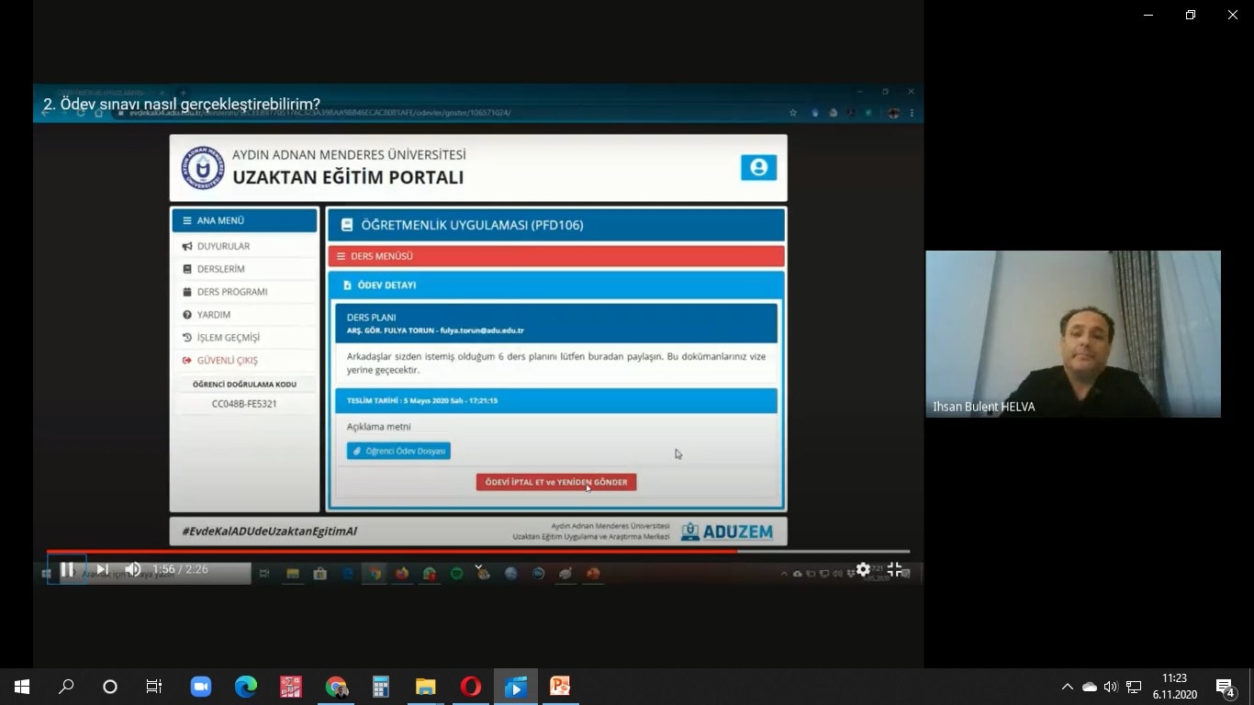Screen dimensions: 1254x705
Task: Pause the video playback
Action: pos(67,569)
